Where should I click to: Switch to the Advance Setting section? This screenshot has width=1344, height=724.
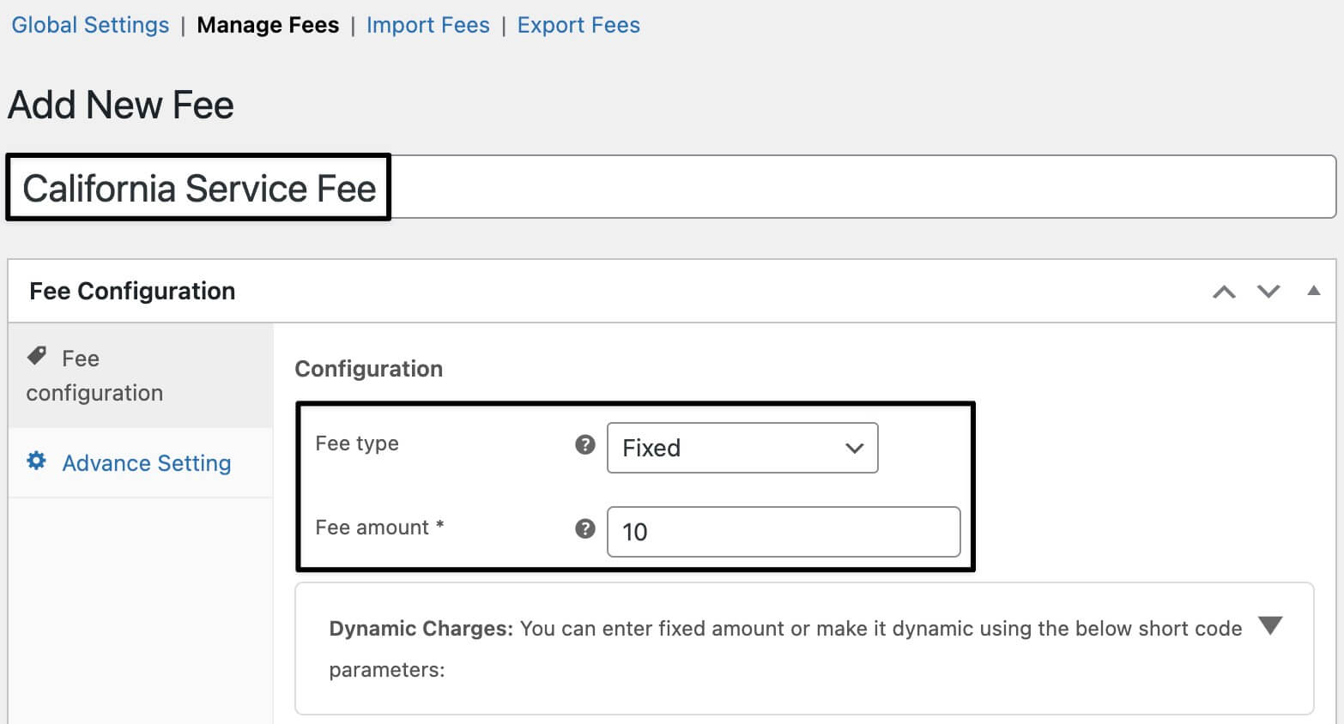[146, 462]
